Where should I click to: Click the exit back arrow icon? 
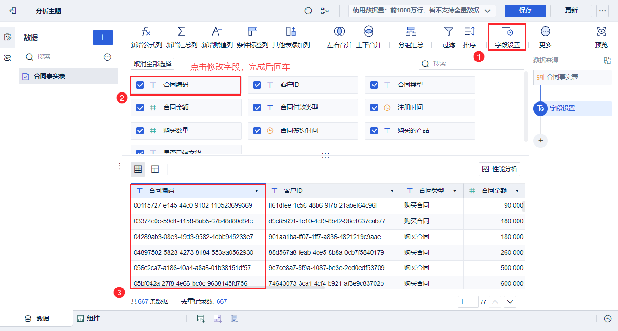coord(13,11)
